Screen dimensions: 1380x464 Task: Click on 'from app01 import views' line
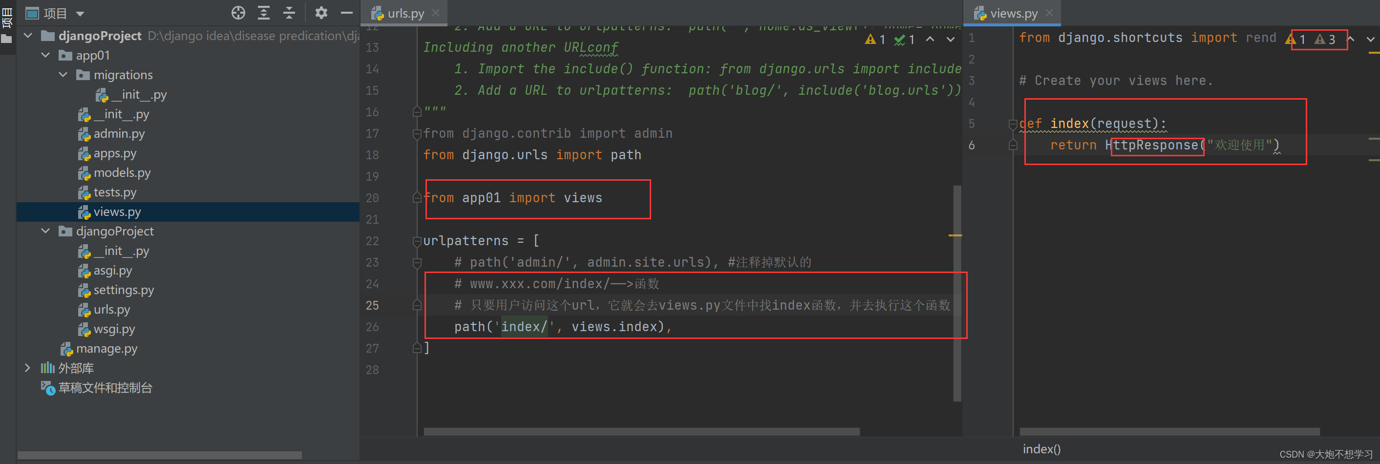[x=513, y=198]
